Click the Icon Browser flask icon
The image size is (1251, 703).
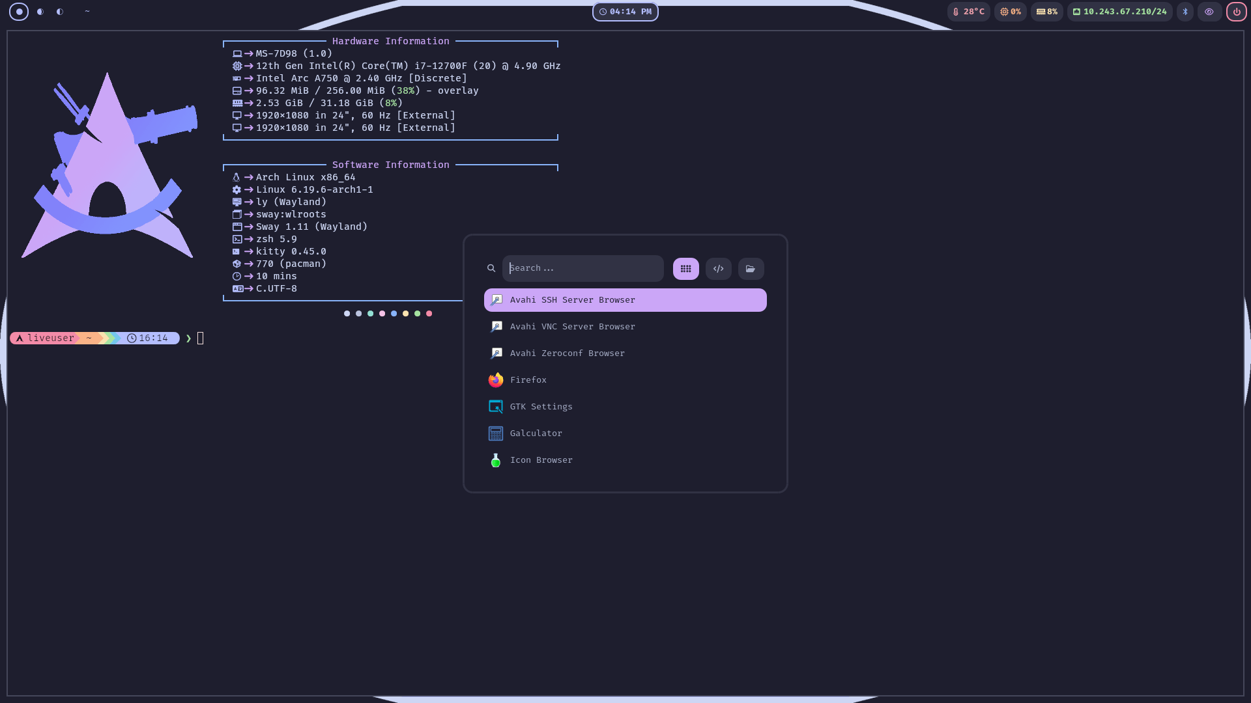[x=496, y=460]
